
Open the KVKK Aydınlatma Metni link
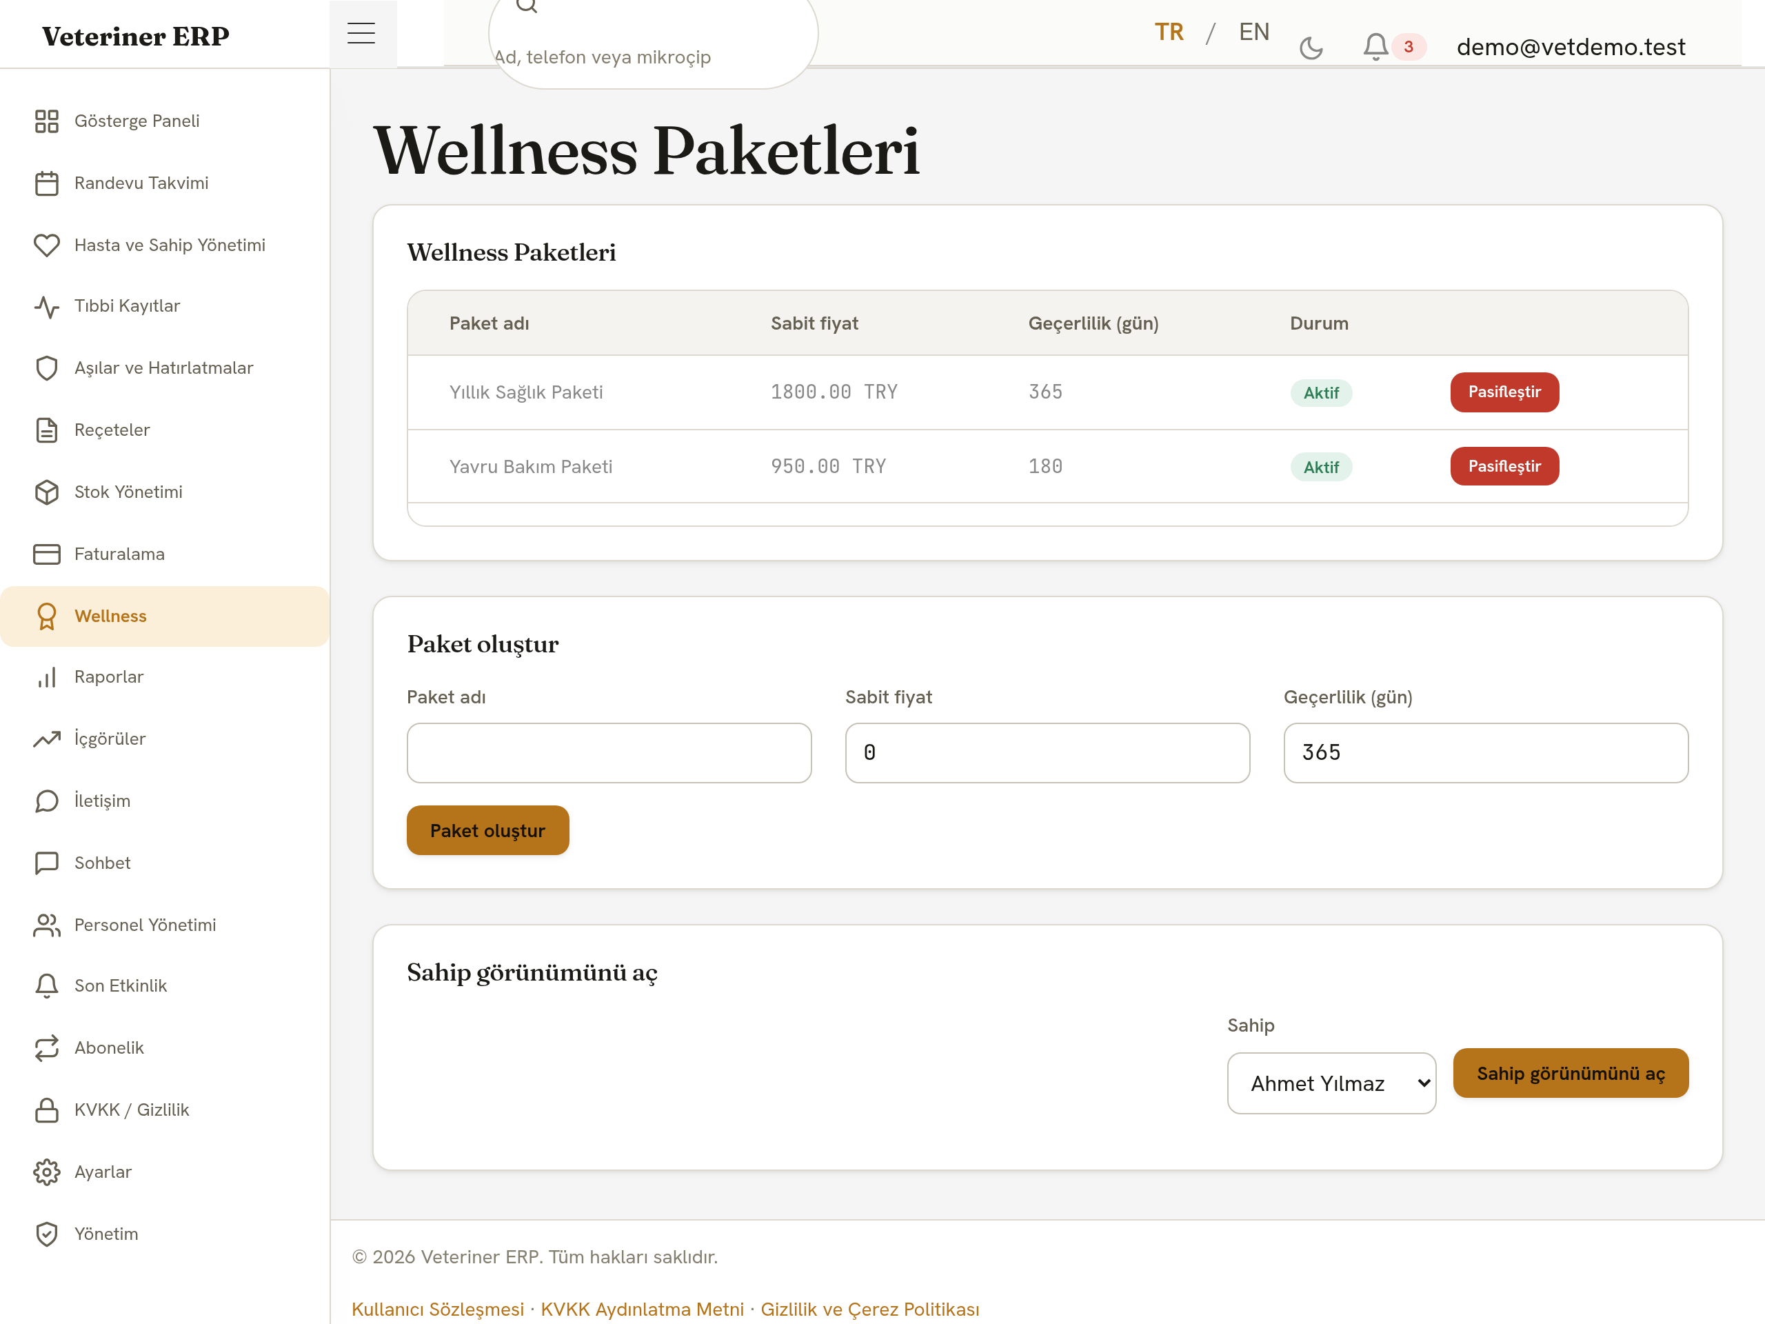point(641,1310)
